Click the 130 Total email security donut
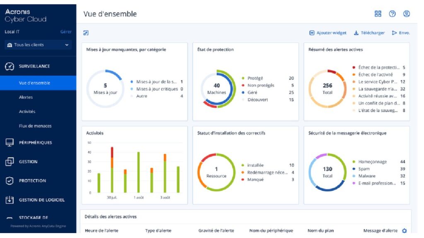This screenshot has height=238, width=424. point(328,172)
